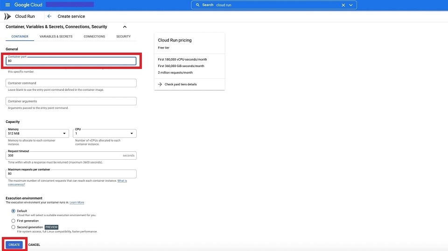This screenshot has height=251, width=448.
Task: Open the hamburger navigation menu
Action: tap(7, 5)
